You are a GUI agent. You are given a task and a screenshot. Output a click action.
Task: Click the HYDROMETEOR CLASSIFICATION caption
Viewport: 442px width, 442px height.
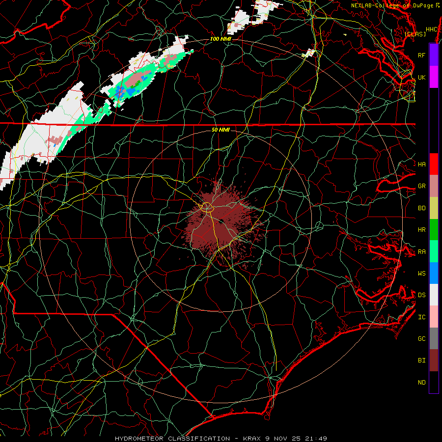click(x=172, y=439)
